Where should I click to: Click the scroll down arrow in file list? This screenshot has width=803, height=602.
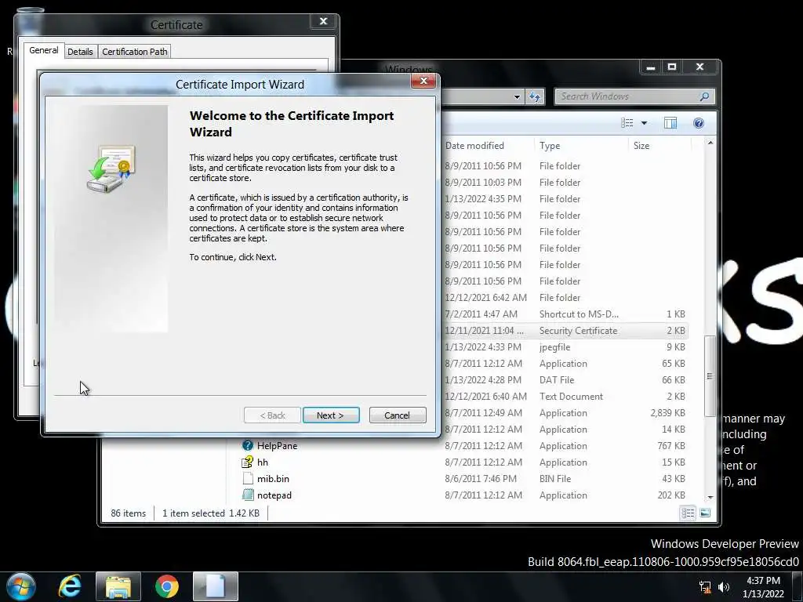click(710, 497)
